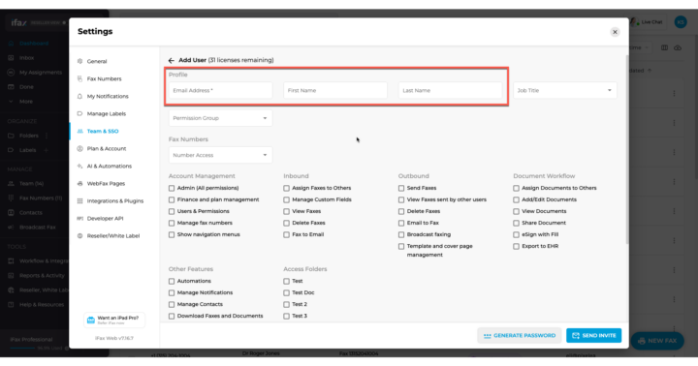Check Manage Notifications

tap(172, 292)
